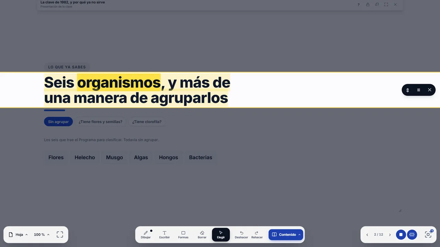Click the Flores organism chip

tap(56, 157)
